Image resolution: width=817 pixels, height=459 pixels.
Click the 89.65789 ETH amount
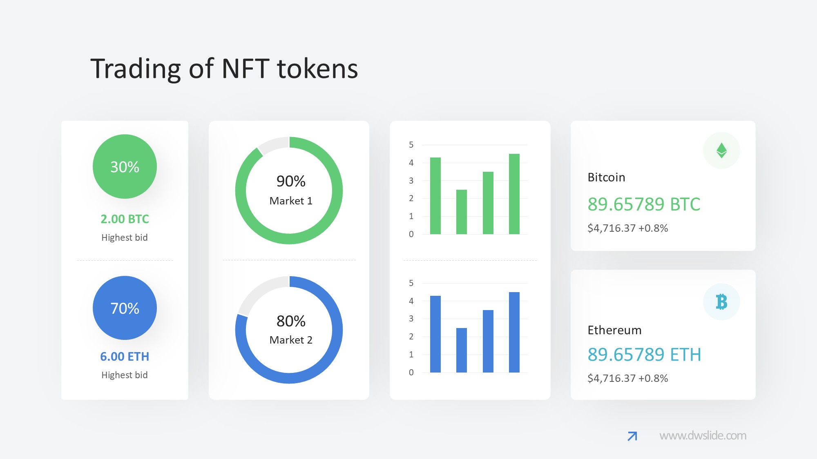coord(644,355)
